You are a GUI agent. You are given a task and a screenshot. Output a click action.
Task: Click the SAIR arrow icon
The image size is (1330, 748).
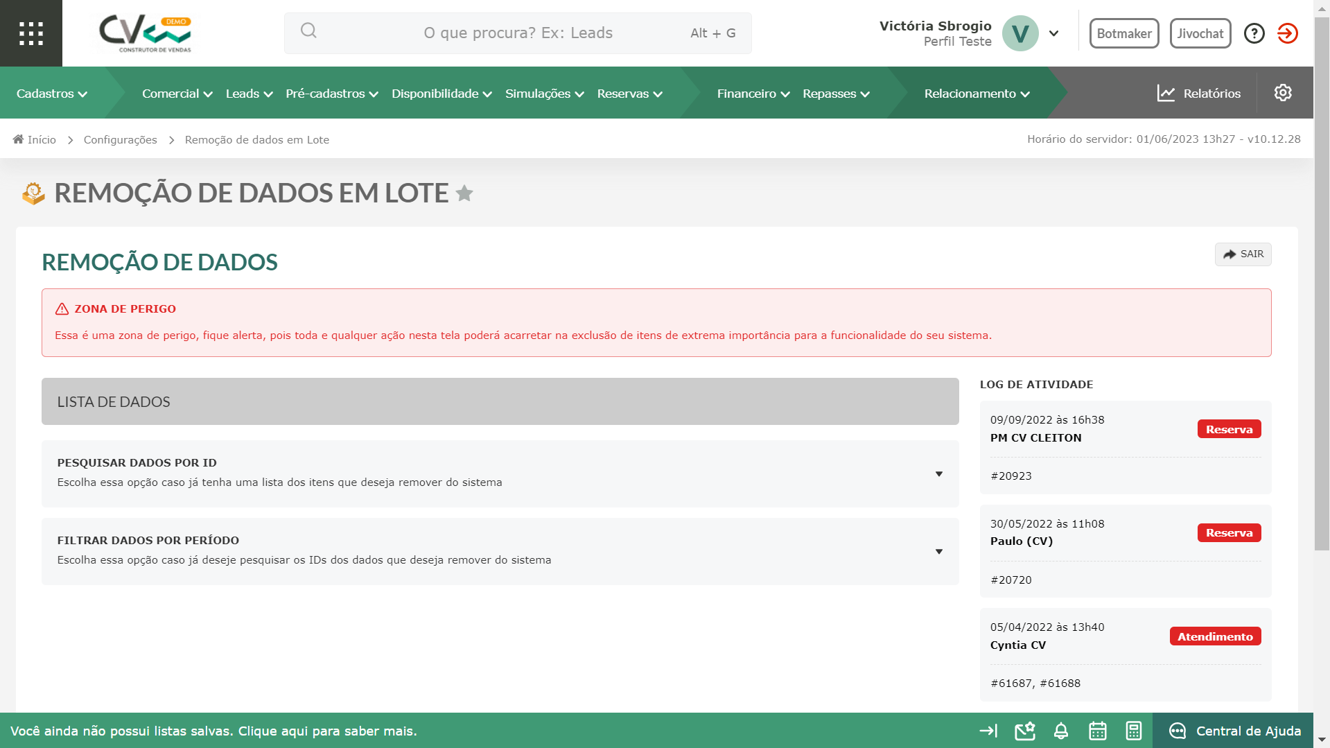tap(1230, 254)
